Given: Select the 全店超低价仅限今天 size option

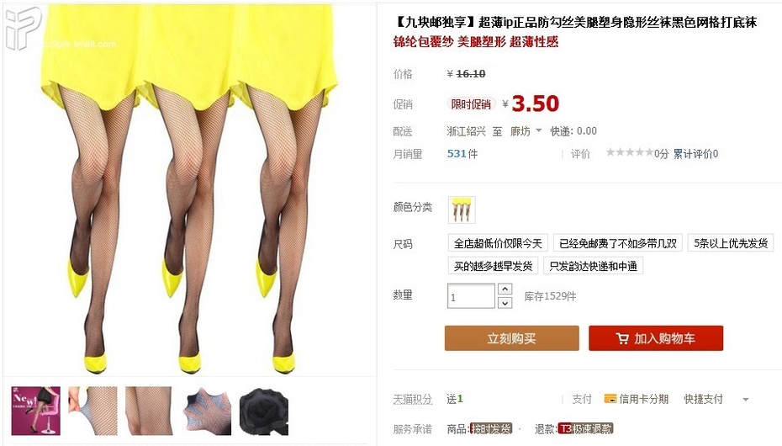Looking at the screenshot, I should (x=498, y=243).
